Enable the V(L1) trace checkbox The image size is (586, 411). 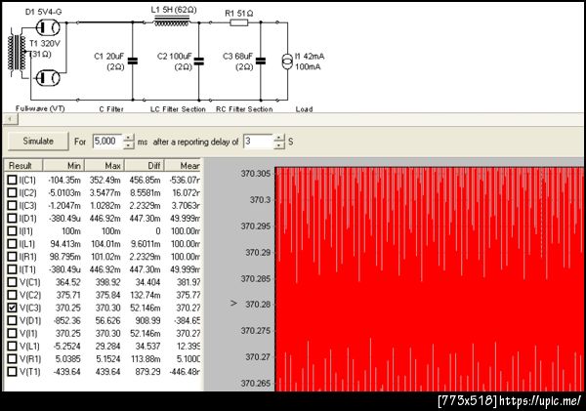click(13, 346)
